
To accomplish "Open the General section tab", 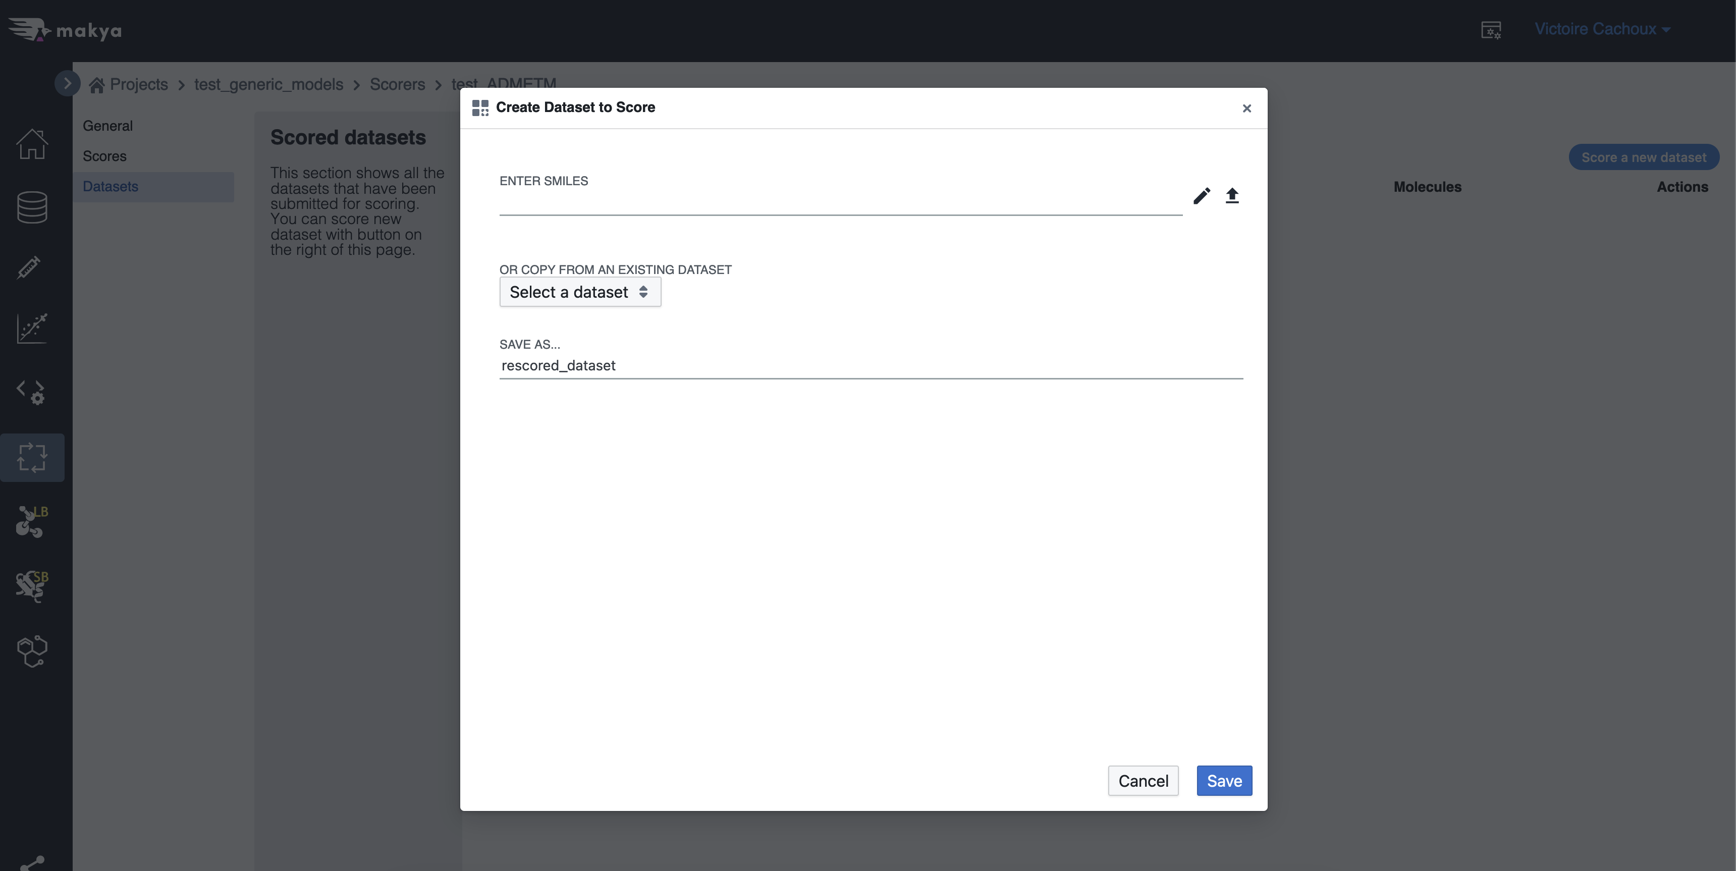I will 108,125.
